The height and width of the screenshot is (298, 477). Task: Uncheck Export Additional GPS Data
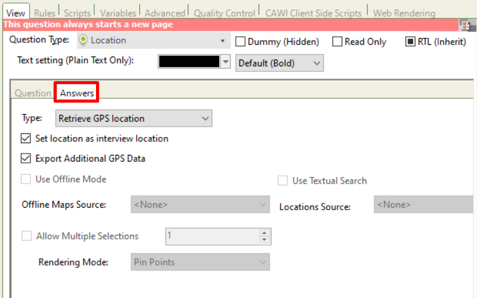tap(26, 159)
